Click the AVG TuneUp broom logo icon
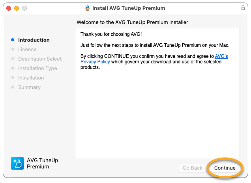 point(17,163)
